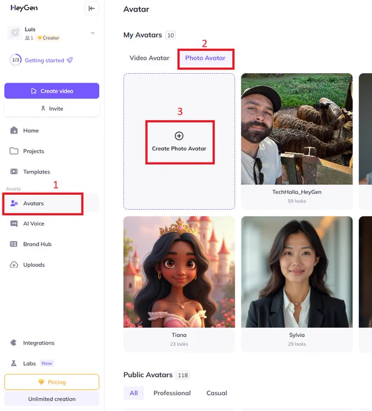Switch to the Video Avatar tab
Screen dimensions: 372x411
click(149, 58)
